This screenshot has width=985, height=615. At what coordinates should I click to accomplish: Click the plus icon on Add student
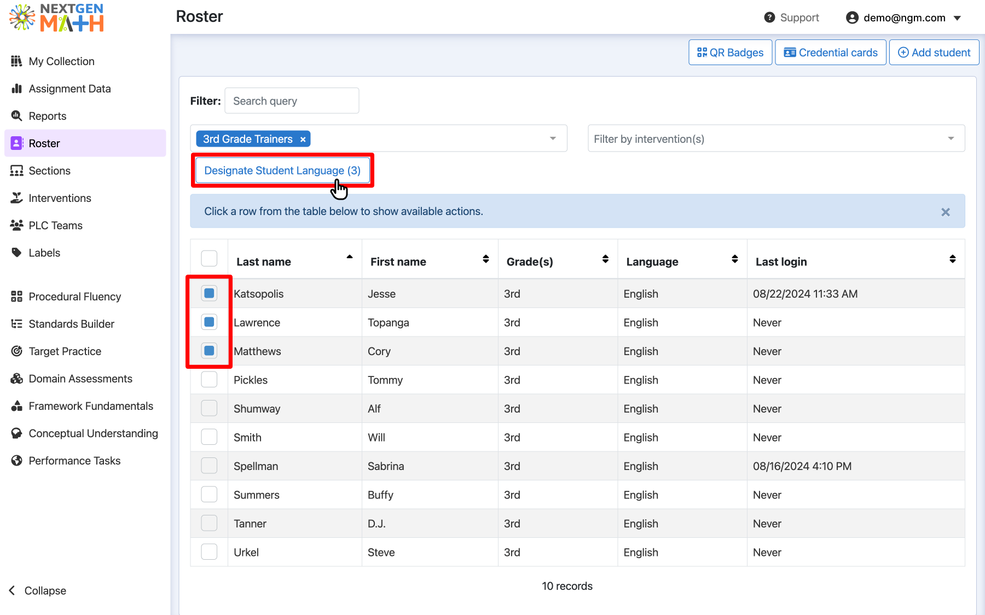click(903, 53)
